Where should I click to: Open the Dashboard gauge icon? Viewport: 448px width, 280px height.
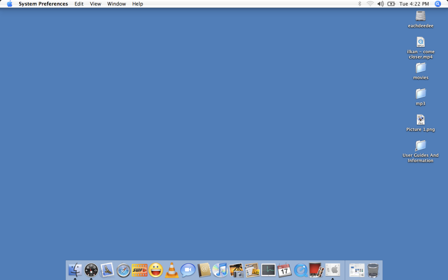click(x=91, y=270)
